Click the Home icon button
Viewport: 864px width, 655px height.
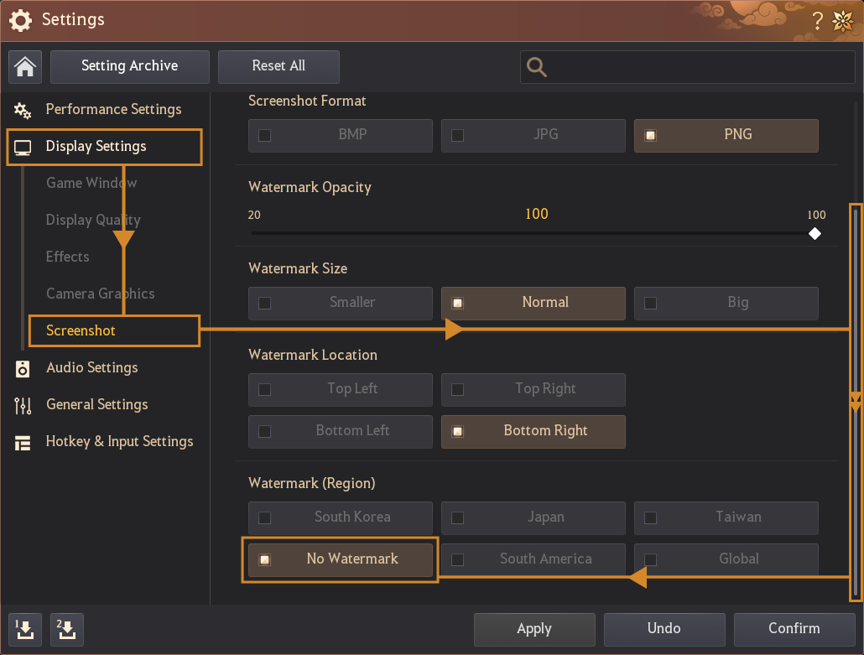25,67
